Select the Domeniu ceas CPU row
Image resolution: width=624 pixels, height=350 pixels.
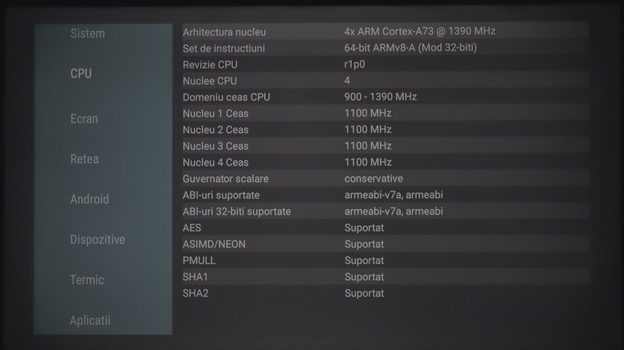[x=385, y=97]
